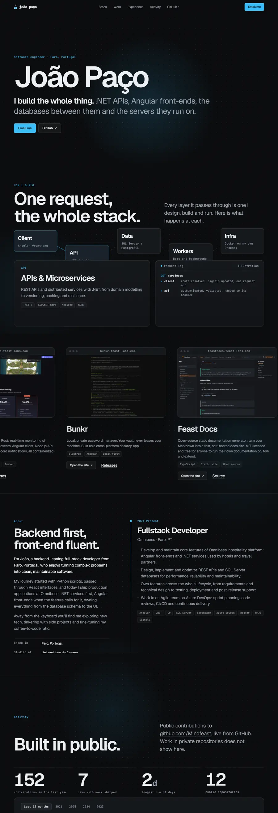Click the Static site tag

[x=209, y=464]
